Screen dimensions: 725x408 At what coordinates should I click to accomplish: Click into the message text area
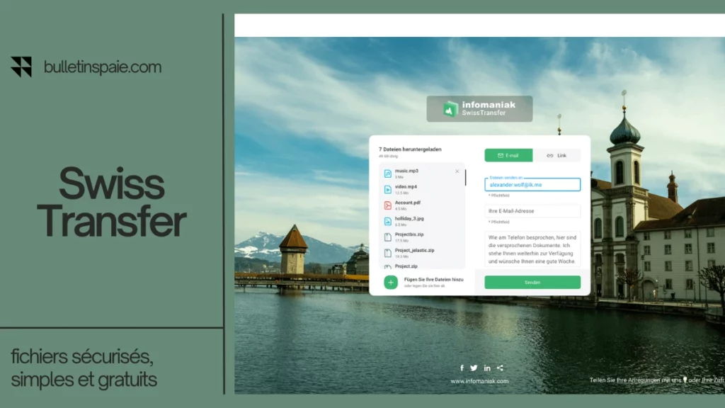[532, 249]
